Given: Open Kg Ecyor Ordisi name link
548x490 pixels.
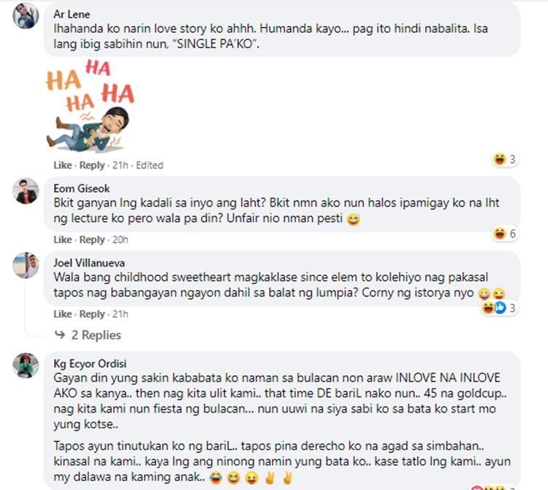Looking at the screenshot, I should tap(90, 364).
